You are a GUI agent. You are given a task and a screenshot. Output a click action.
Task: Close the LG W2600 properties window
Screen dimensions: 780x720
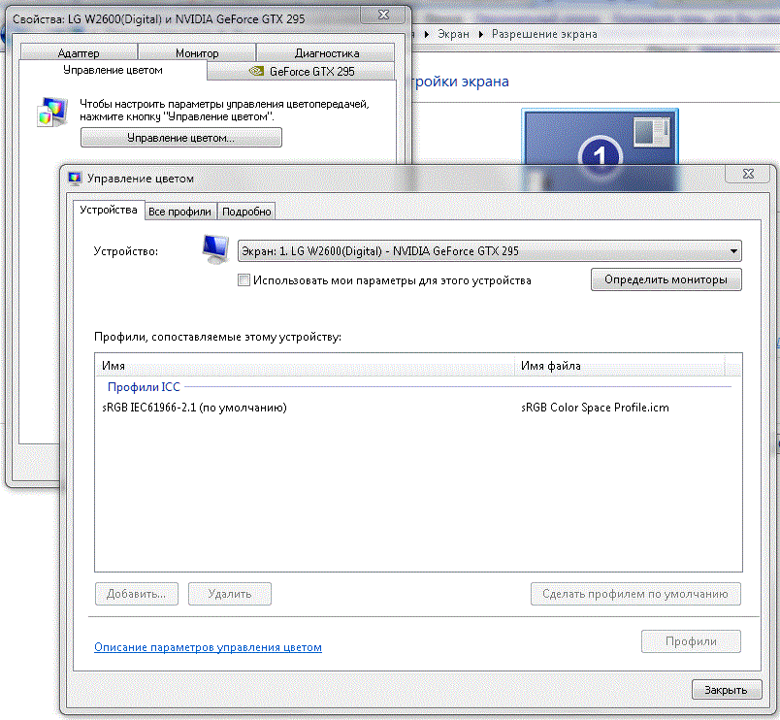click(383, 15)
